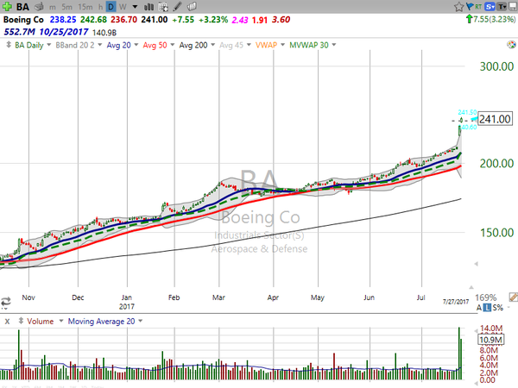This screenshot has height=388, width=518.
Task: Click the 140.9B market cap value
Action: point(104,33)
